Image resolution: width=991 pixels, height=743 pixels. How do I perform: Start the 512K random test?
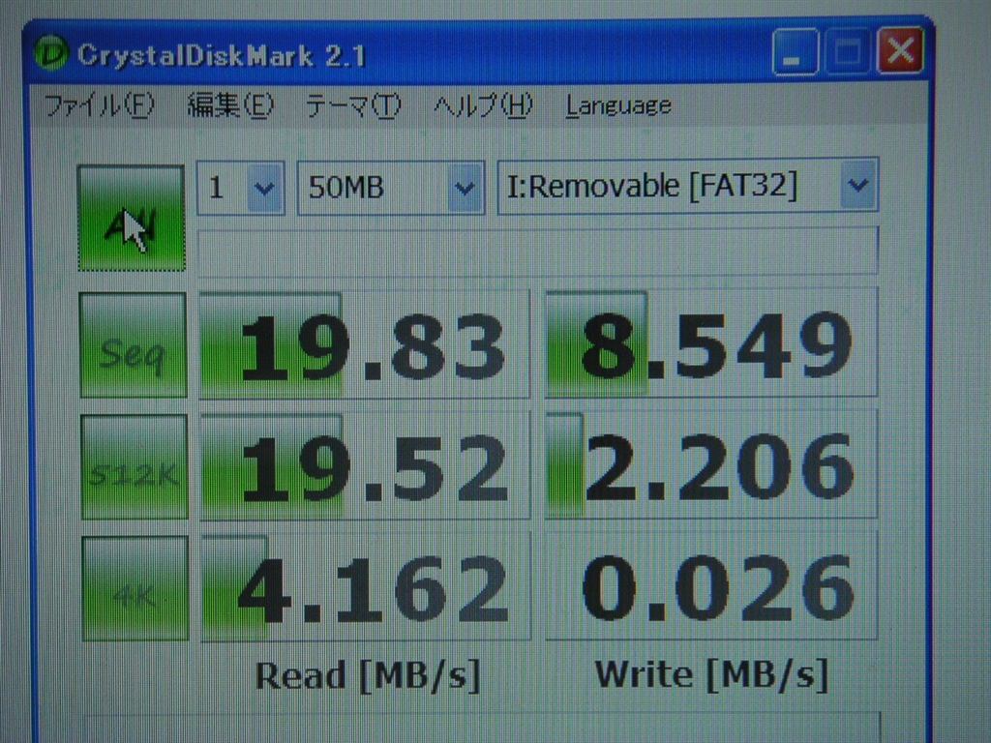coord(135,467)
